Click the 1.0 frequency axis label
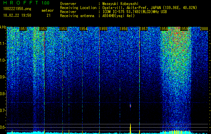The height and width of the screenshot is (134, 211). point(3,60)
